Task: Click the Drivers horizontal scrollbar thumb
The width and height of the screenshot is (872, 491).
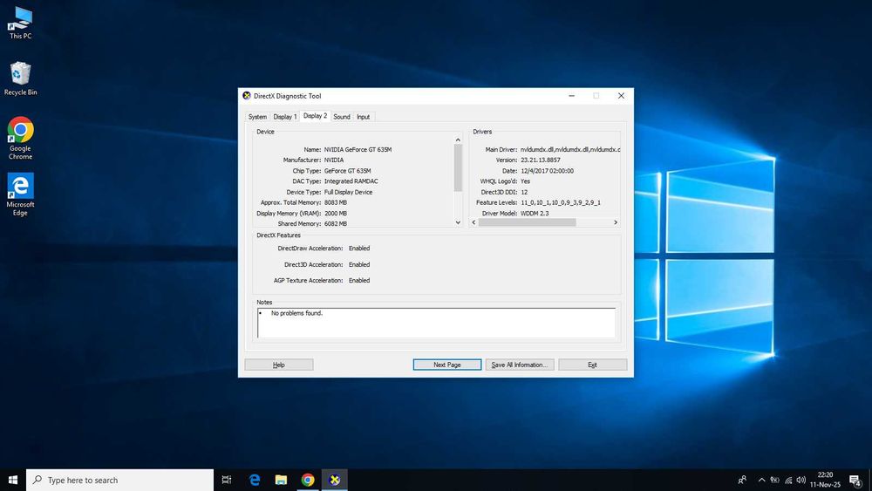Action: coord(528,222)
